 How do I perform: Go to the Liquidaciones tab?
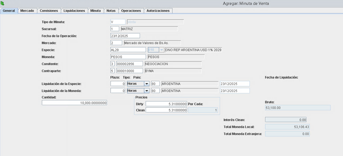74,11
